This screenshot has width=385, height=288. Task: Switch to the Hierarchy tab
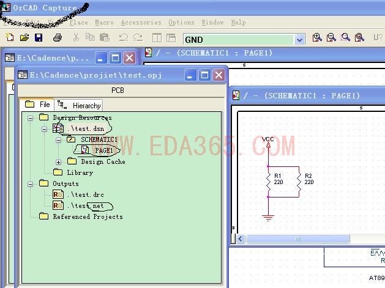pos(78,106)
